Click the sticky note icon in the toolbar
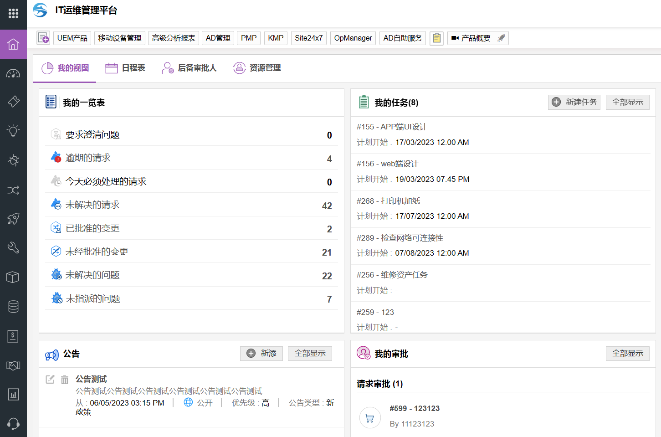Screen dimensions: 661x437 (436, 38)
